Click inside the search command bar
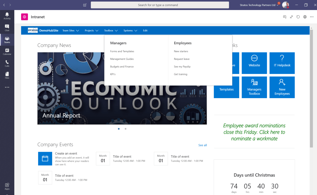 point(160,5)
